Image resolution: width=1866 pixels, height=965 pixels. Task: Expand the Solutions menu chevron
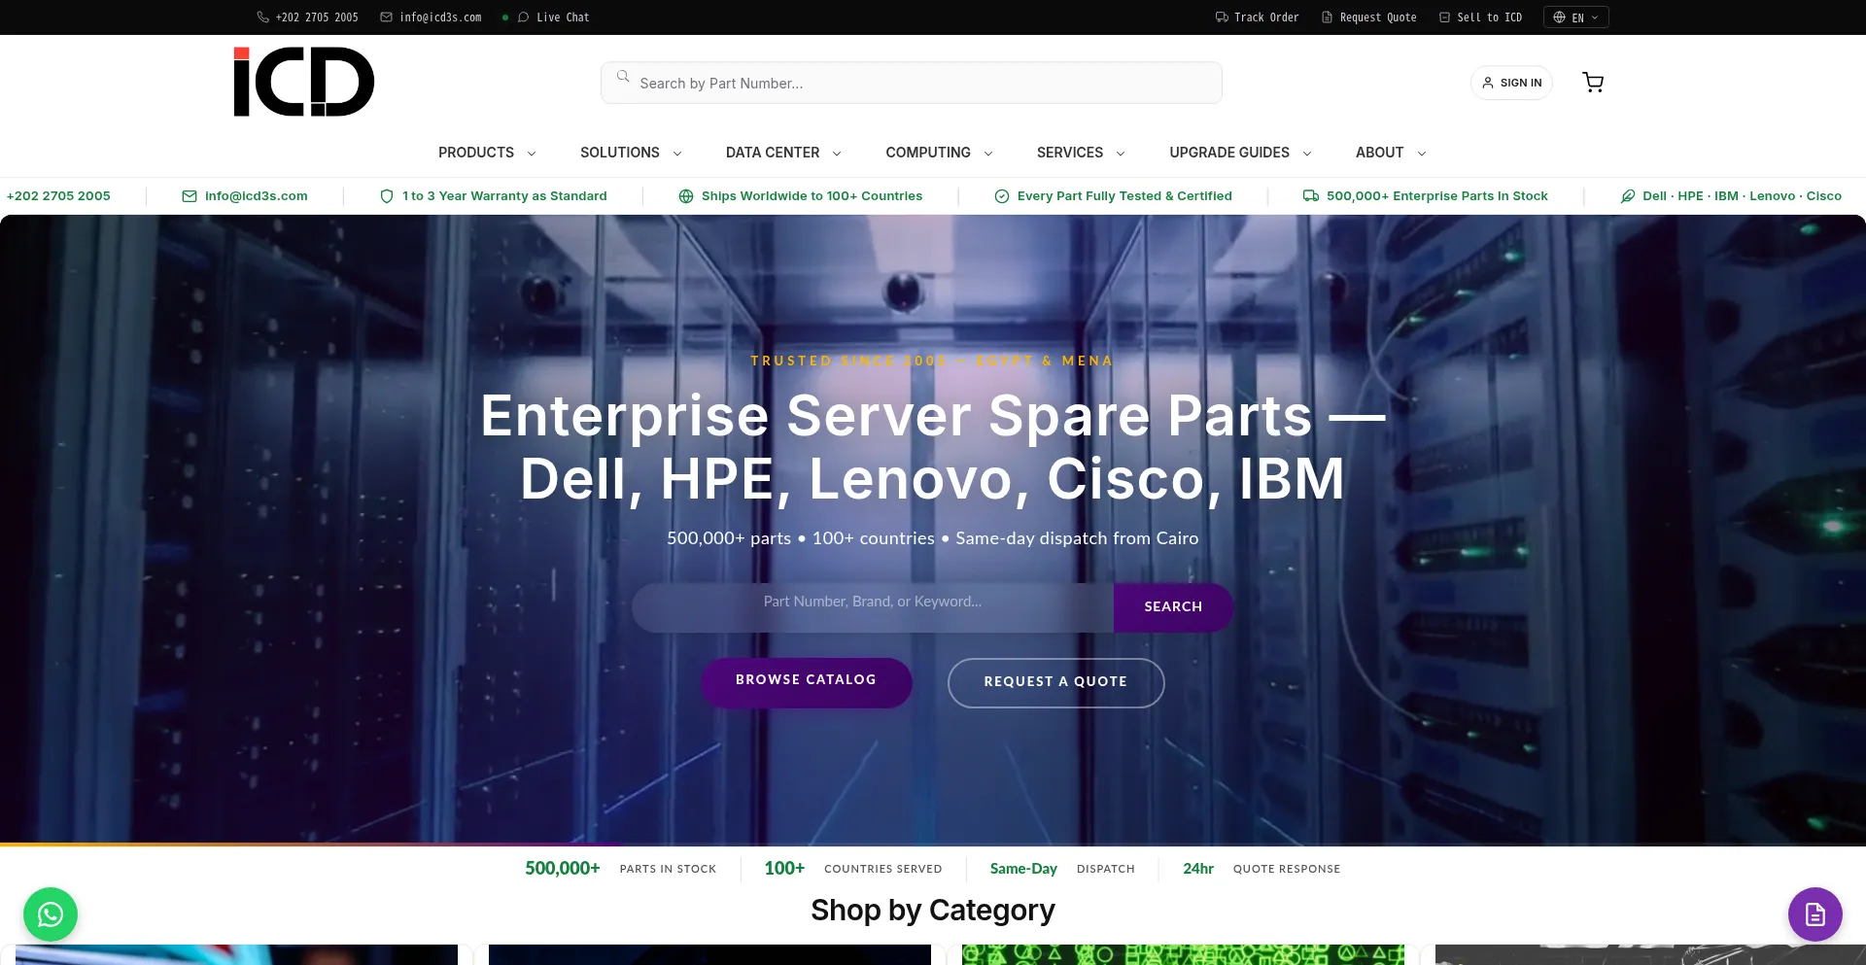pos(677,154)
